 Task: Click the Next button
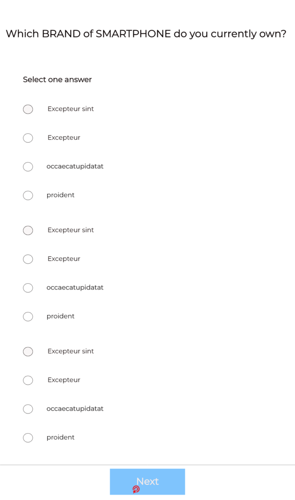(147, 481)
